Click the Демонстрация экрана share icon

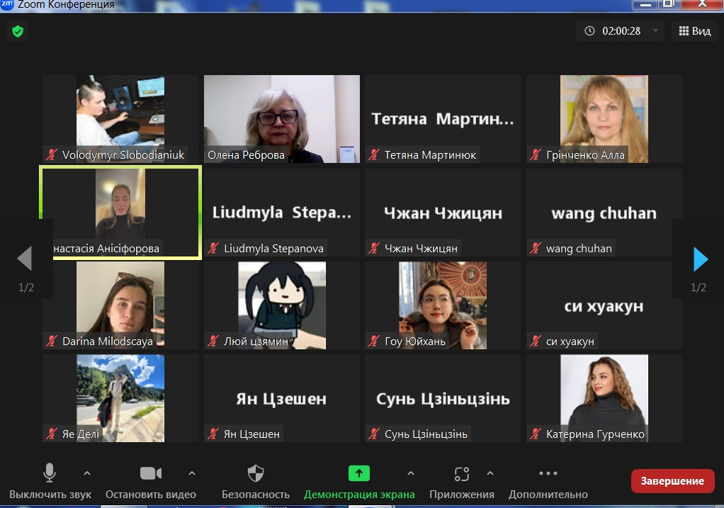pos(359,474)
